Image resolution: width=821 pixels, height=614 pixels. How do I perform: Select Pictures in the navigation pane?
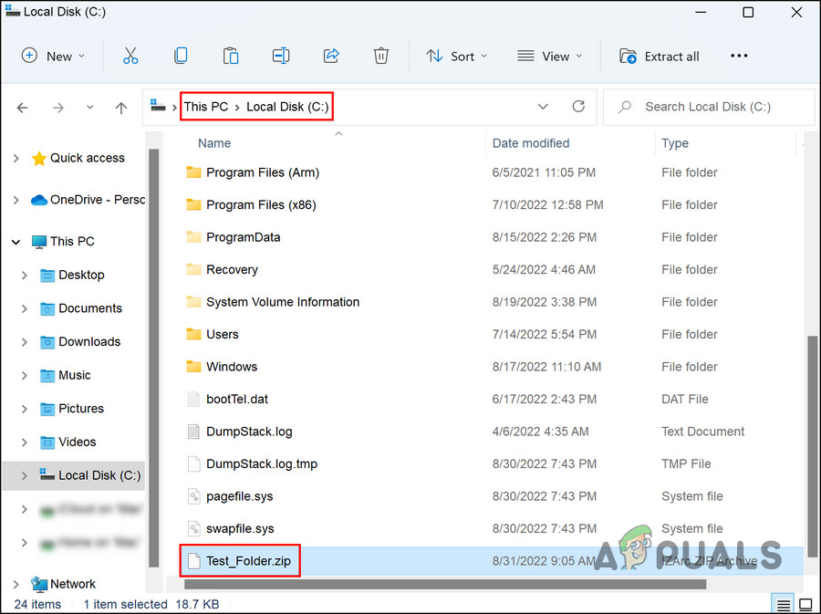click(80, 409)
